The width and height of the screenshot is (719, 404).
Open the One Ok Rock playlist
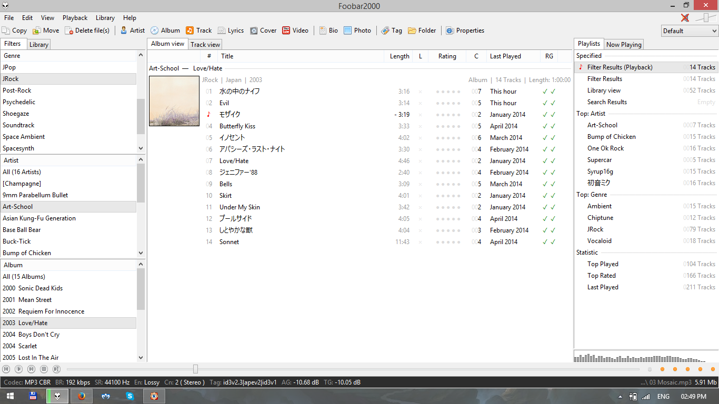[x=646, y=148]
